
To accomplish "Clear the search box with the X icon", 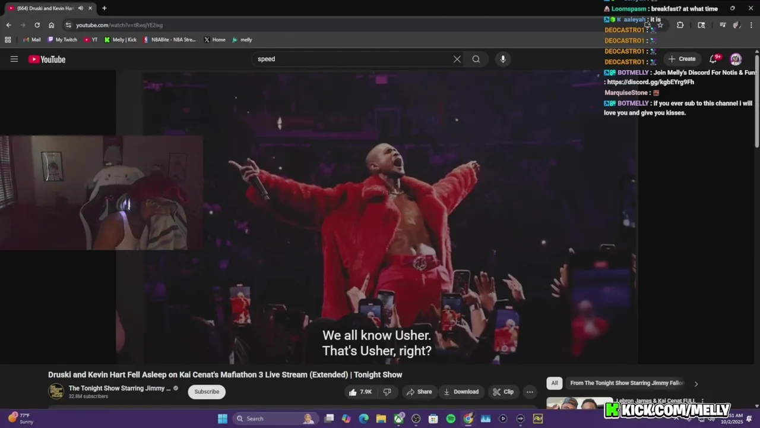I will pyautogui.click(x=457, y=59).
